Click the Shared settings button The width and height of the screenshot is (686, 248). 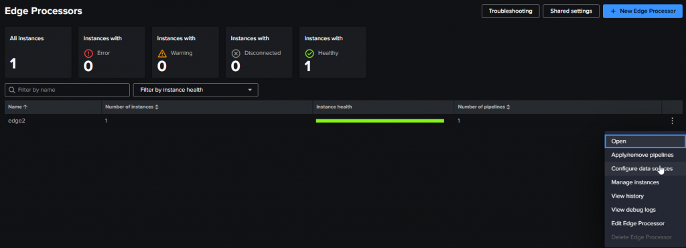(571, 11)
